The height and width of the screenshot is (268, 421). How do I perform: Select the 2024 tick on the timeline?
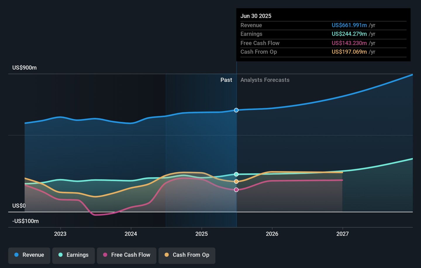[131, 234]
